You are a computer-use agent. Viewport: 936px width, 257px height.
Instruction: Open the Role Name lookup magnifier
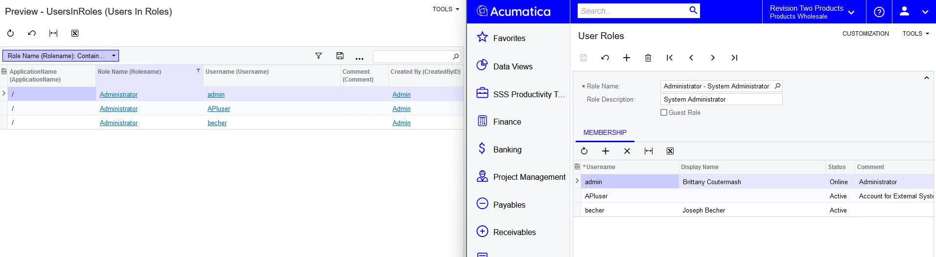777,86
